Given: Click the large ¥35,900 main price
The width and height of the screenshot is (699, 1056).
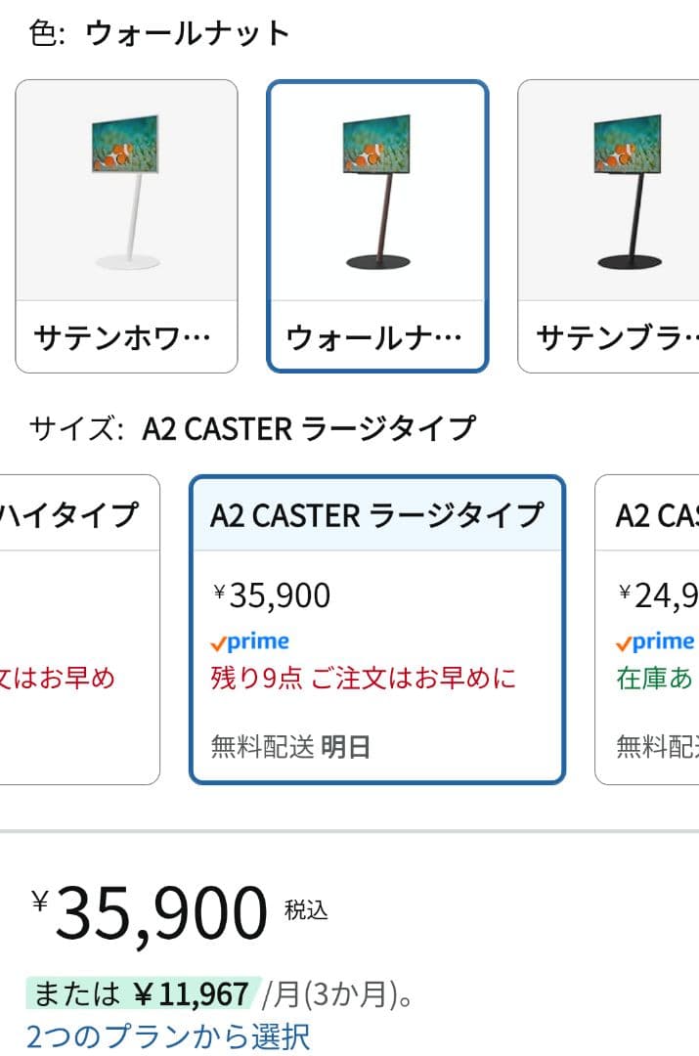Looking at the screenshot, I should point(160,913).
